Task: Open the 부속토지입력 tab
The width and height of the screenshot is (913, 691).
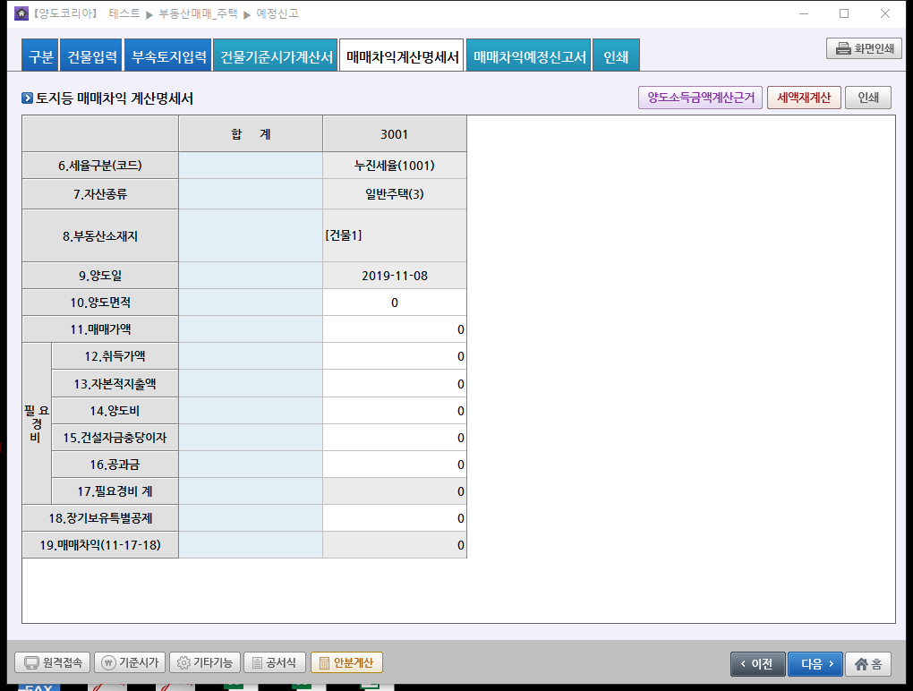Action: (168, 55)
